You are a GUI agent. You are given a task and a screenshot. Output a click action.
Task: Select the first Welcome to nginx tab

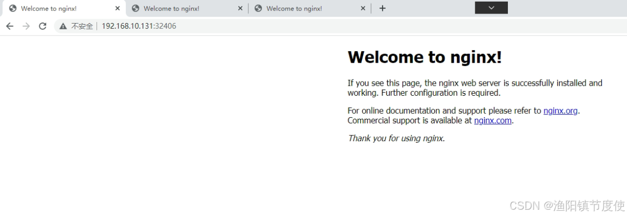point(64,8)
